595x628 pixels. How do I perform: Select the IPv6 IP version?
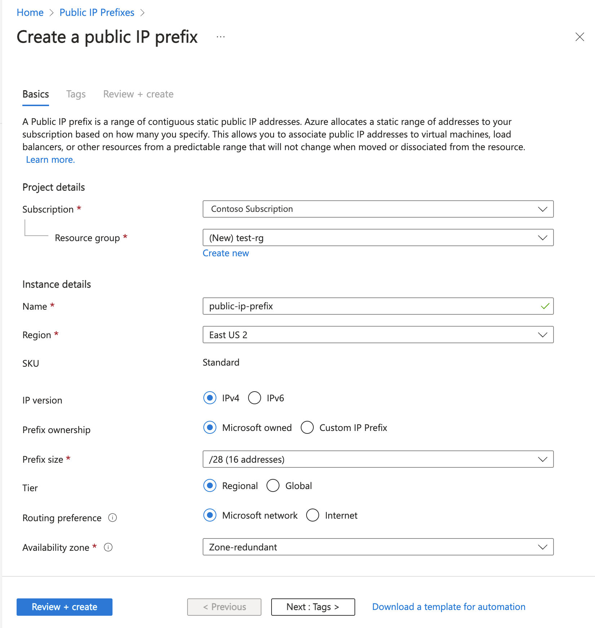(255, 398)
